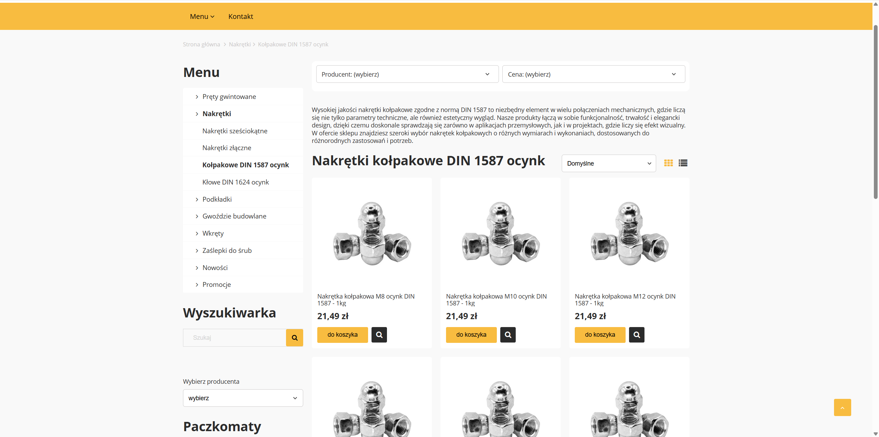The image size is (879, 437).
Task: Open the Producent filter dropdown
Action: (x=407, y=74)
